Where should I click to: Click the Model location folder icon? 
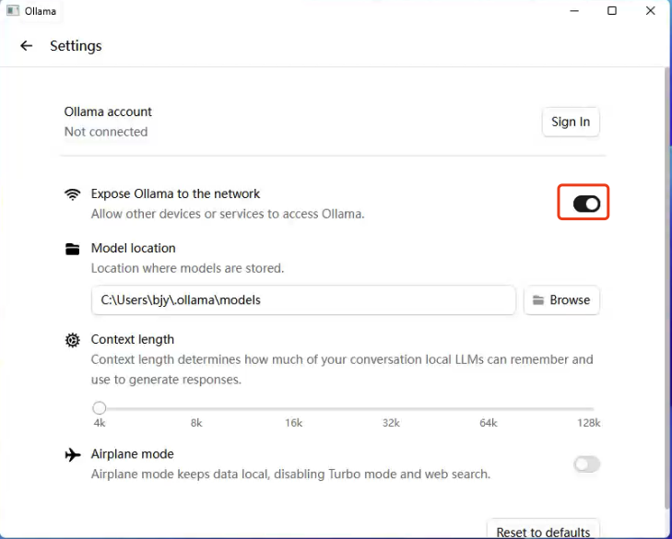tap(73, 249)
